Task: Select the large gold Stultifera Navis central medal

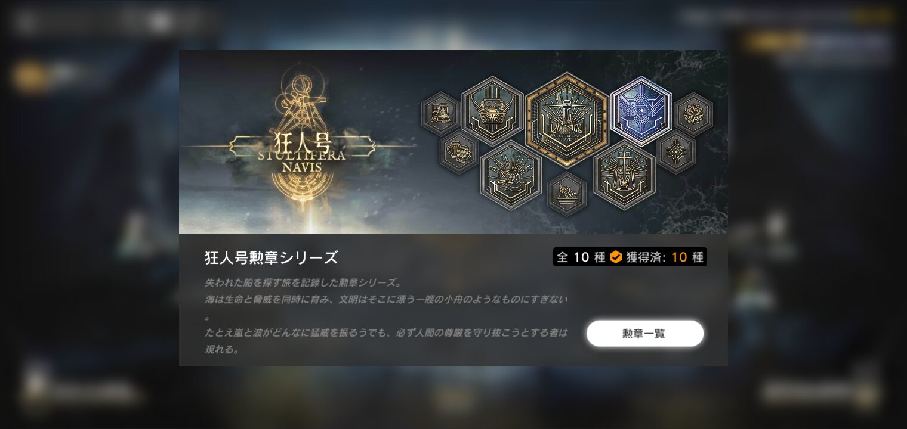Action: pyautogui.click(x=566, y=120)
